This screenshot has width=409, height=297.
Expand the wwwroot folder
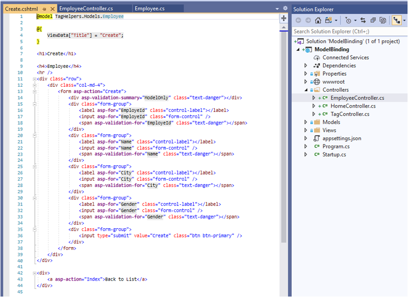[306, 82]
